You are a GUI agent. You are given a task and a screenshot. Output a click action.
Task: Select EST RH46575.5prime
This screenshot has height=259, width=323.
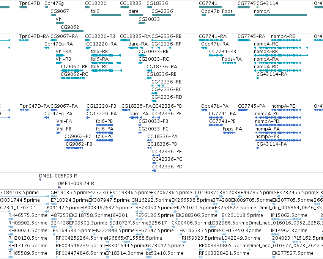coord(28,215)
